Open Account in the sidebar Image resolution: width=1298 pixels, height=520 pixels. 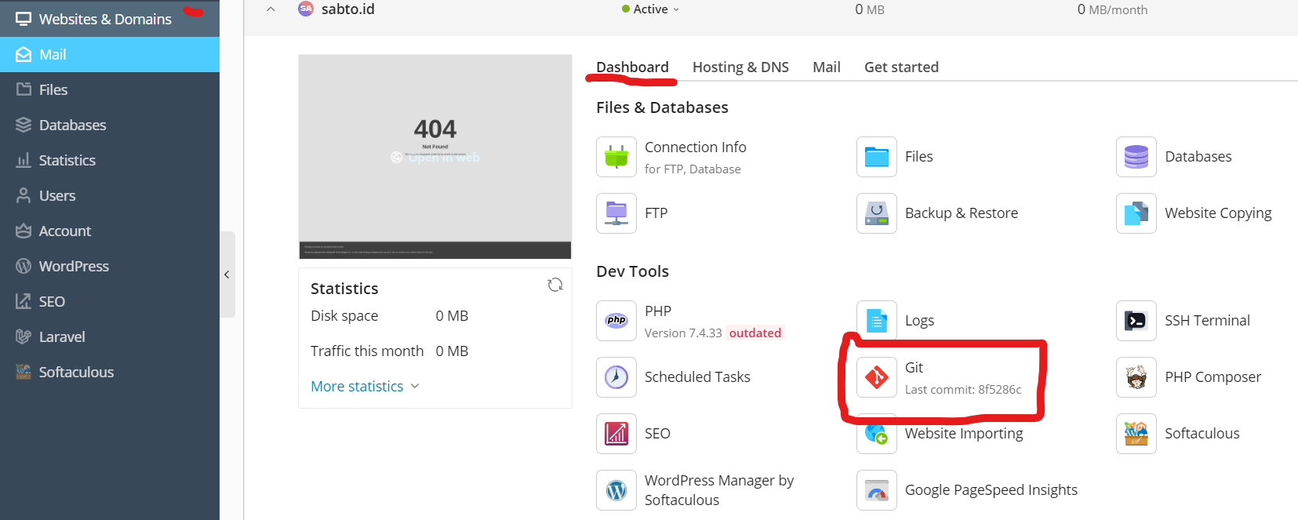(110, 231)
